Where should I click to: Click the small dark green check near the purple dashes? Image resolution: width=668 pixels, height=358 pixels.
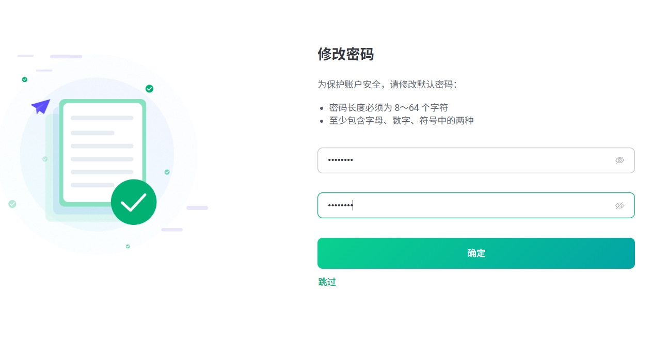(x=24, y=79)
